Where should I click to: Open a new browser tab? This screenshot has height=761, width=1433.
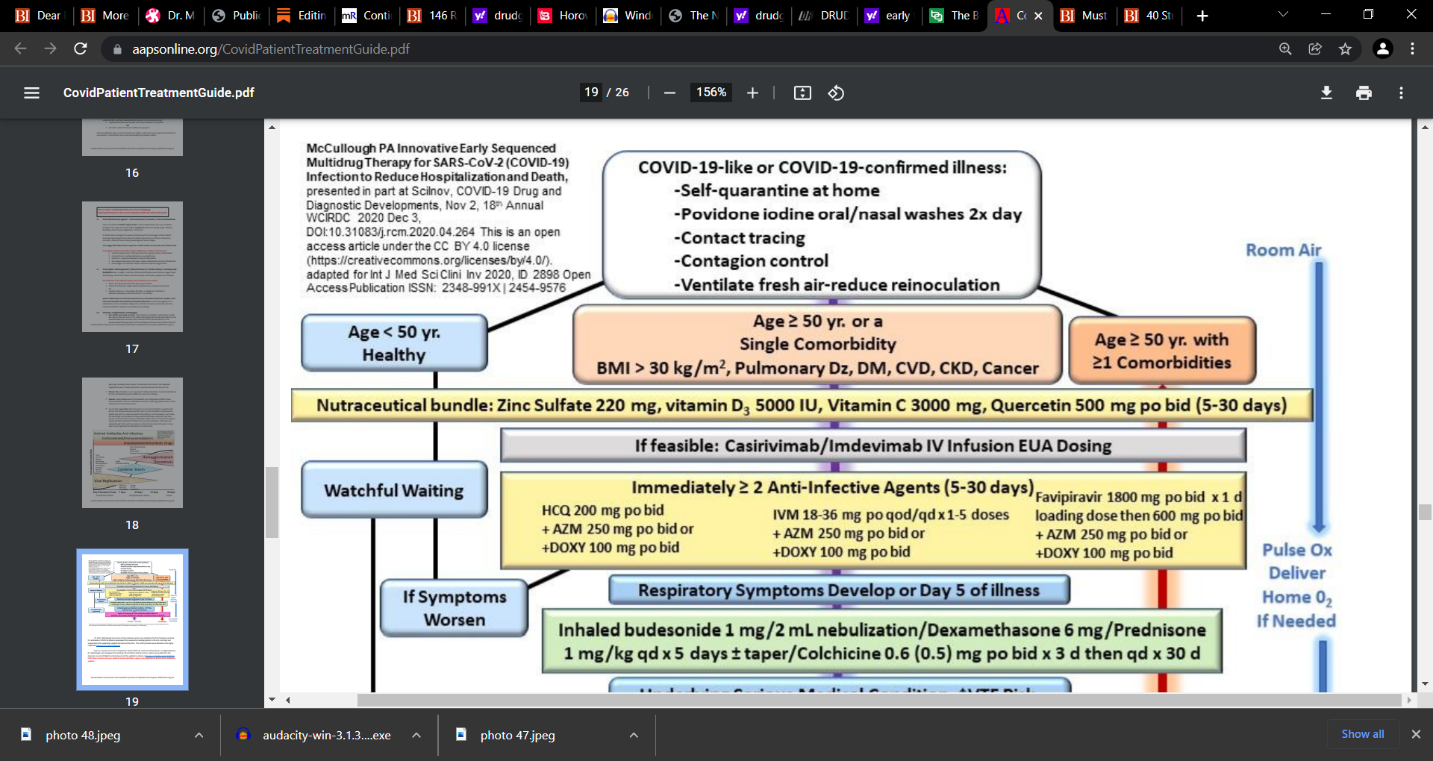[x=1202, y=16]
